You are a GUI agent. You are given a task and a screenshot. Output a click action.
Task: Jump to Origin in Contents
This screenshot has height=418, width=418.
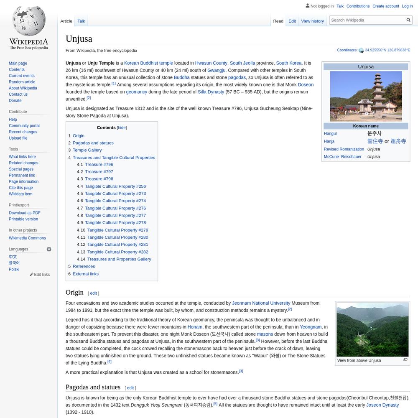coord(79,136)
